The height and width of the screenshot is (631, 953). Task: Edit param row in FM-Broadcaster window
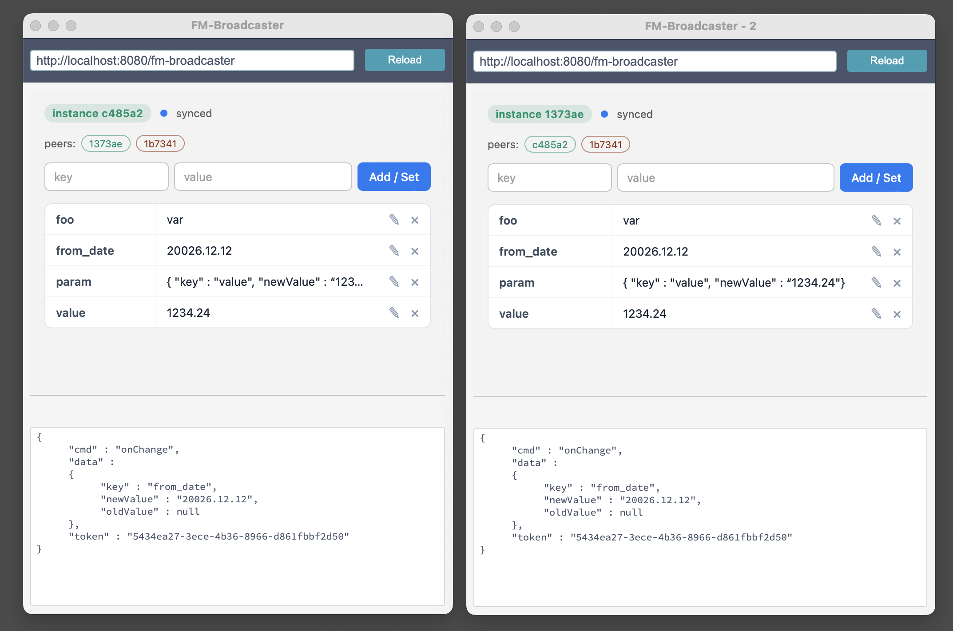394,282
